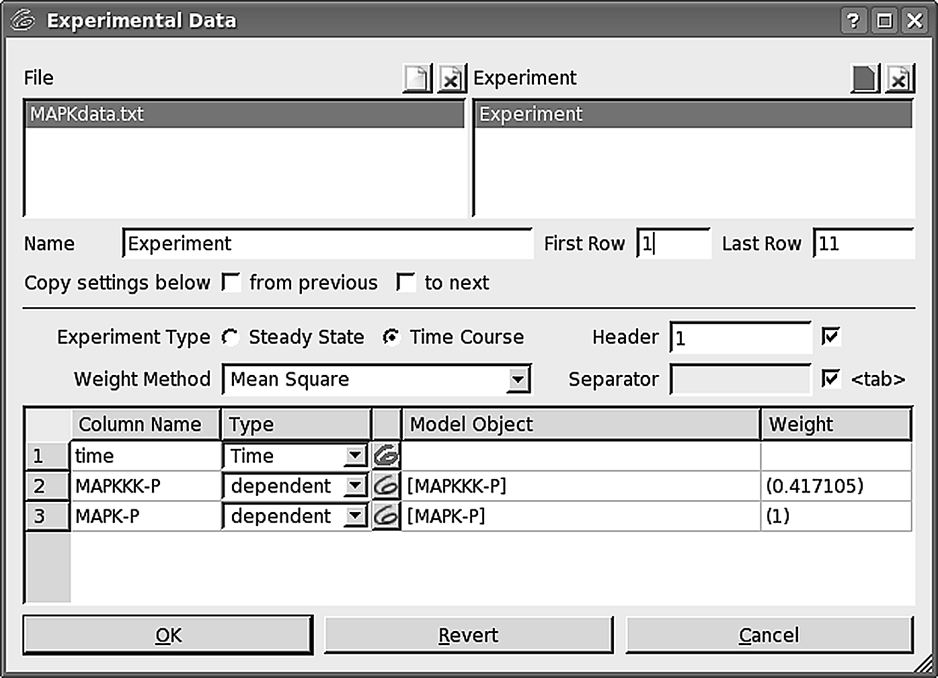This screenshot has width=938, height=678.
Task: Enable copy settings from previous checkbox
Action: tap(231, 282)
